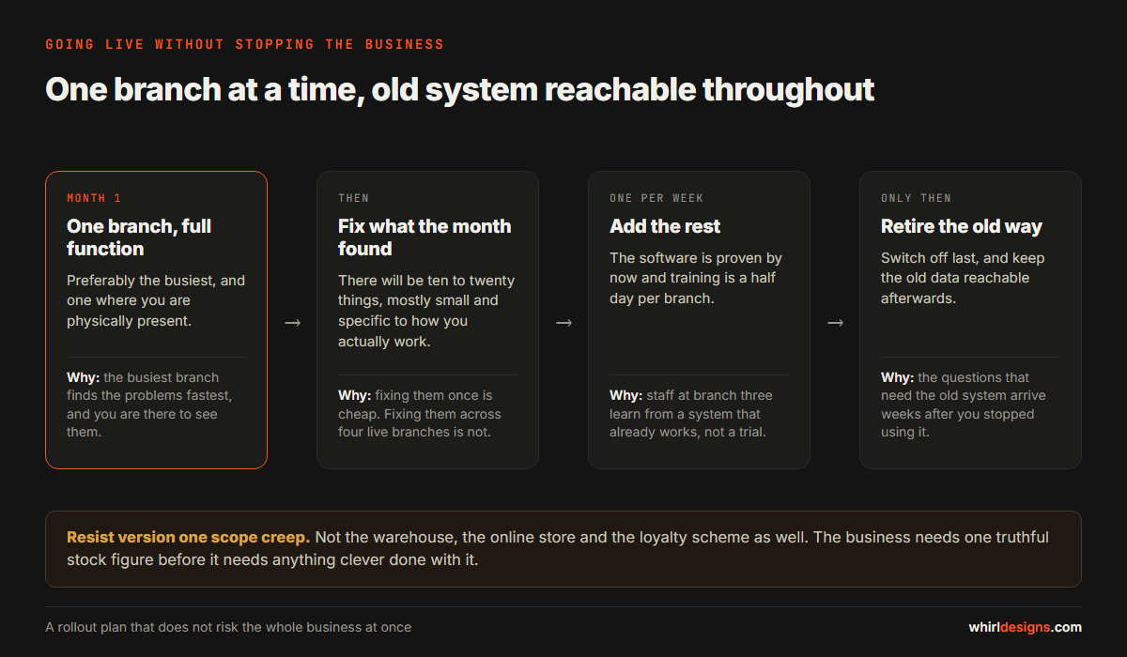1127x657 pixels.
Task: Click 'There will be ten to twenty things' paragraph
Action: (426, 311)
